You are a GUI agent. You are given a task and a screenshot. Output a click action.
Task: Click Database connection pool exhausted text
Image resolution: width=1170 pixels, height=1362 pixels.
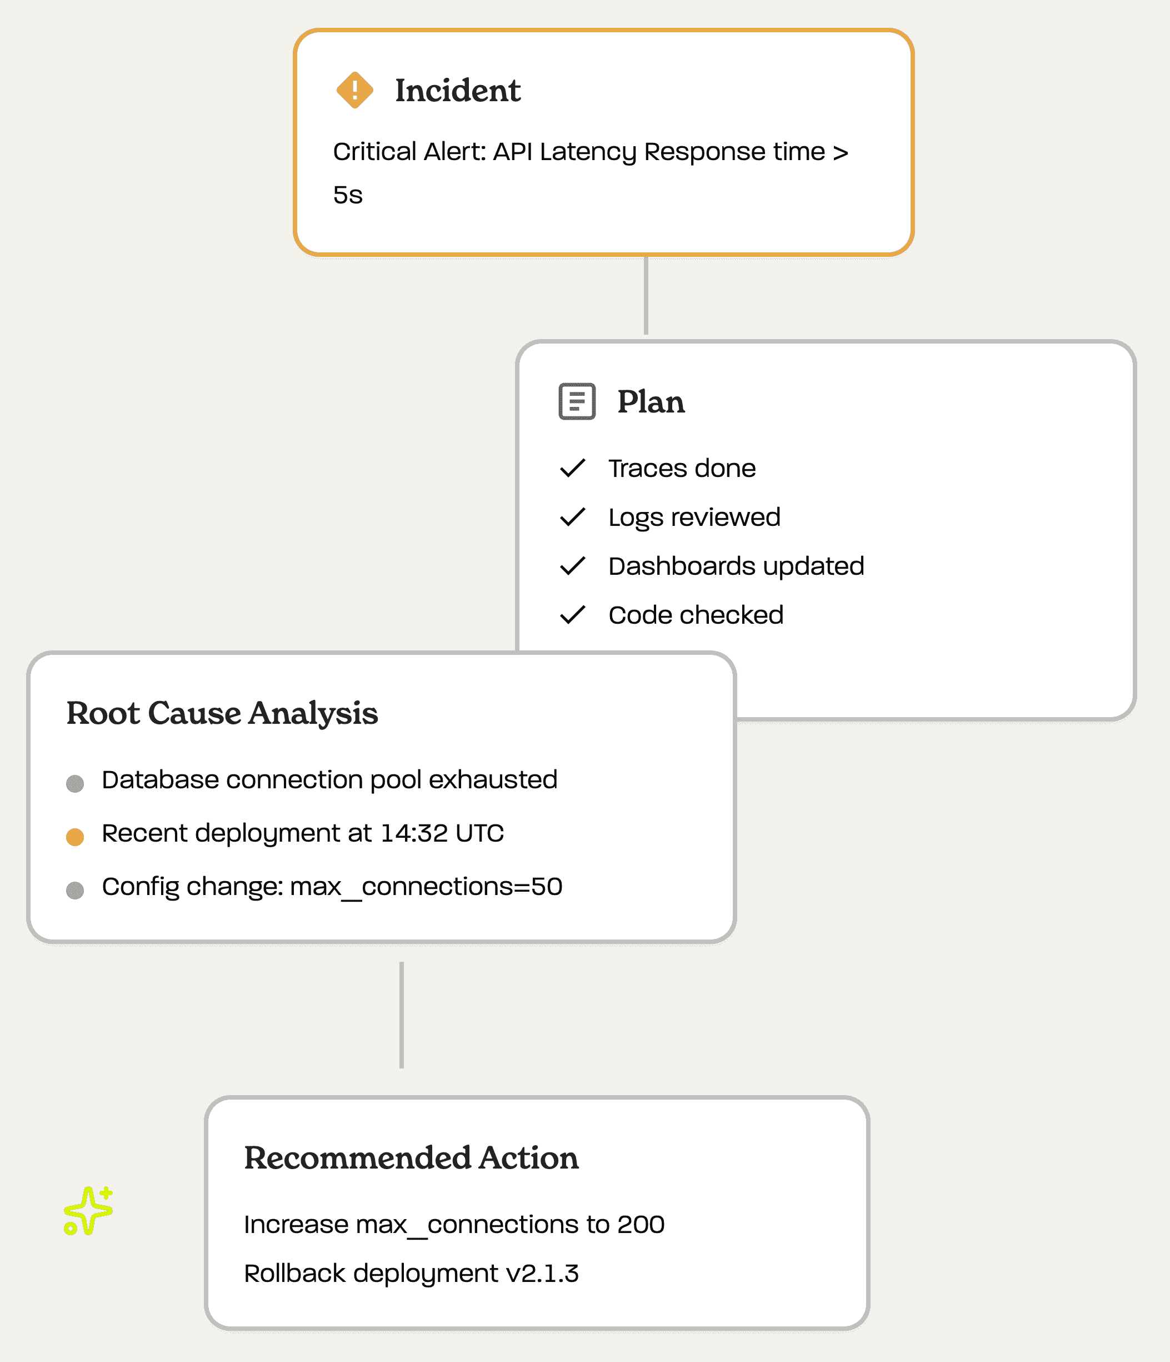(x=329, y=779)
